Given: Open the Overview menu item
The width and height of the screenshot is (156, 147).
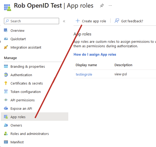Looking at the screenshot, I should 18,30.
